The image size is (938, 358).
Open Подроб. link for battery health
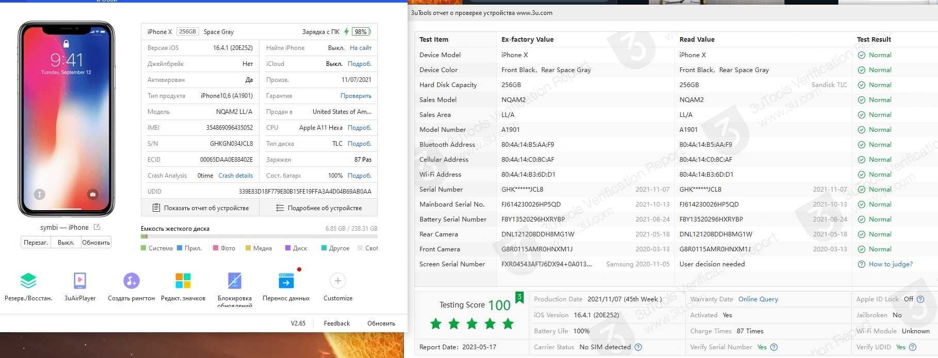[360, 176]
